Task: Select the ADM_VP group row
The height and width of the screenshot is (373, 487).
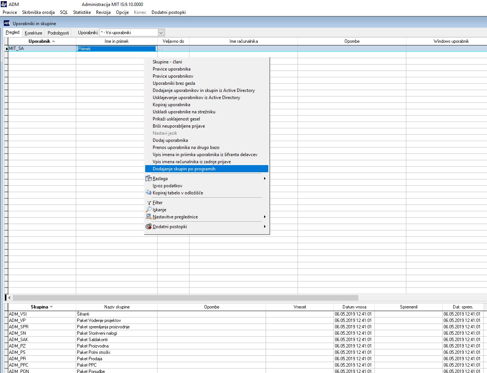Action: click(246, 320)
